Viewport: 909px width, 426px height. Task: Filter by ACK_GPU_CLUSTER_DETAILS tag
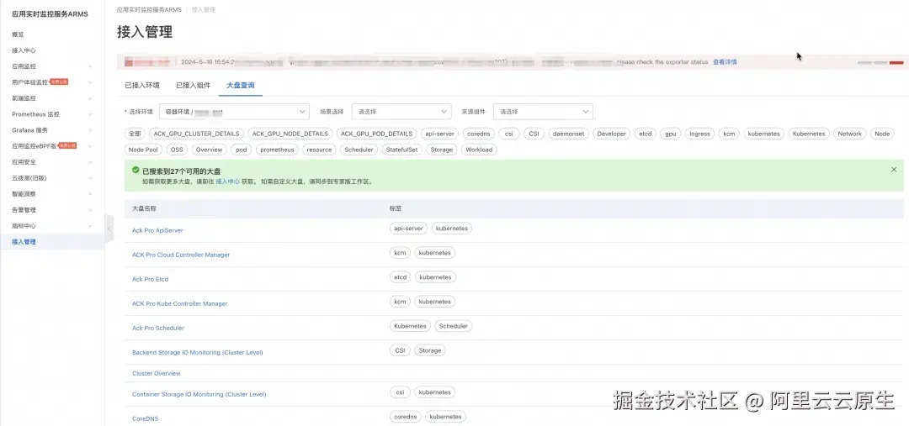(x=196, y=134)
